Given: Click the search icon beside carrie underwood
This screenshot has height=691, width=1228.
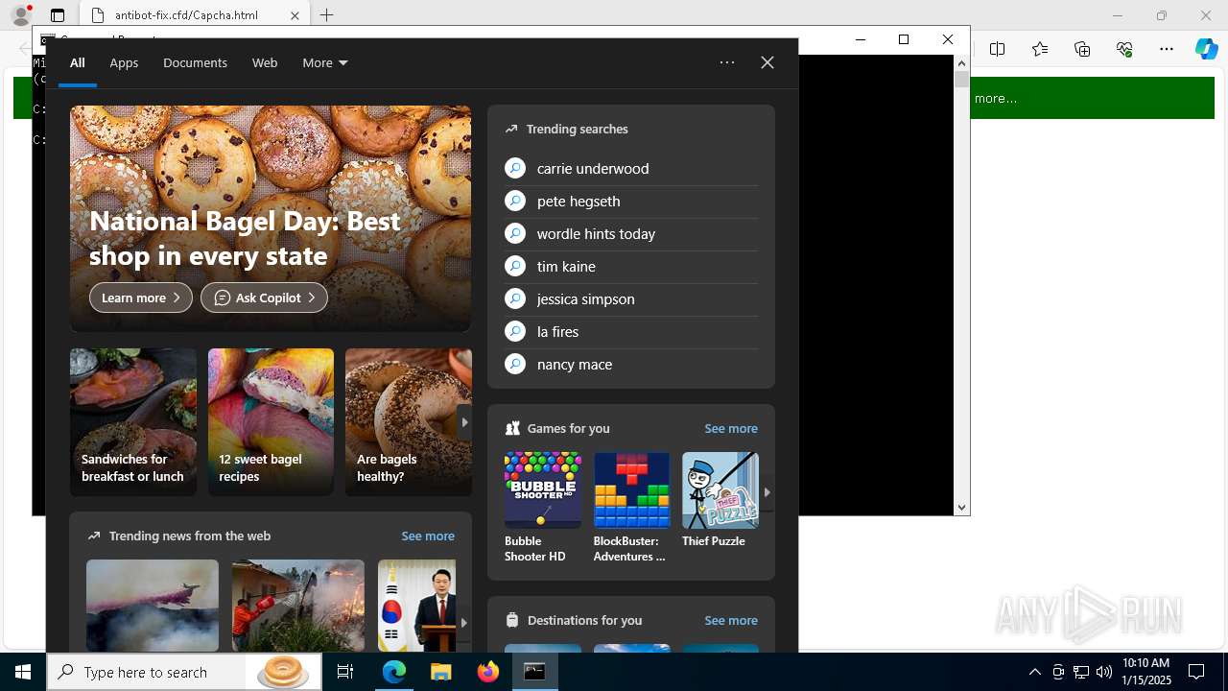Looking at the screenshot, I should click(515, 169).
